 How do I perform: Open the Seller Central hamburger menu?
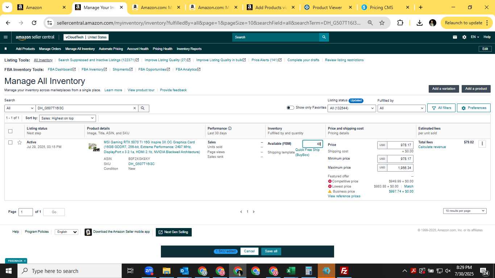5,37
